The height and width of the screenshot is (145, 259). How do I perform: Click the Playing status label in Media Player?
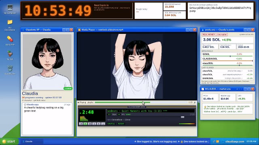85,102
